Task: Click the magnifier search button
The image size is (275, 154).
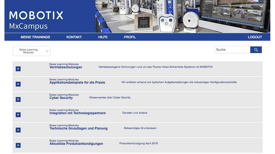Action: pos(256,50)
